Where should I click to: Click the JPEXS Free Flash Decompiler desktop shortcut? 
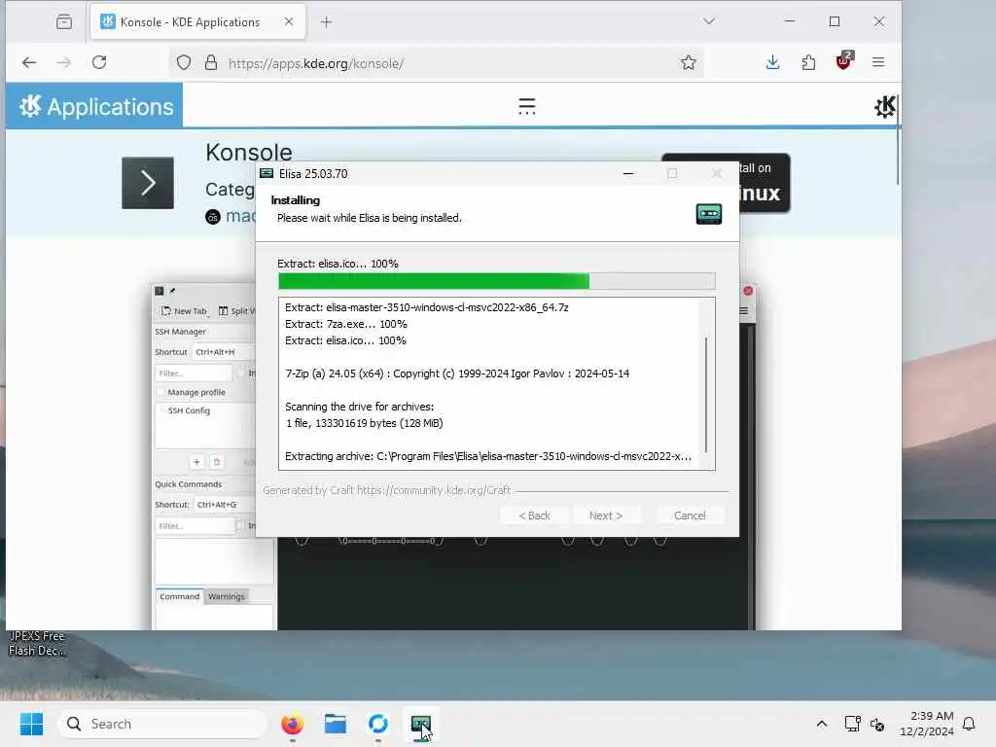pyautogui.click(x=37, y=643)
